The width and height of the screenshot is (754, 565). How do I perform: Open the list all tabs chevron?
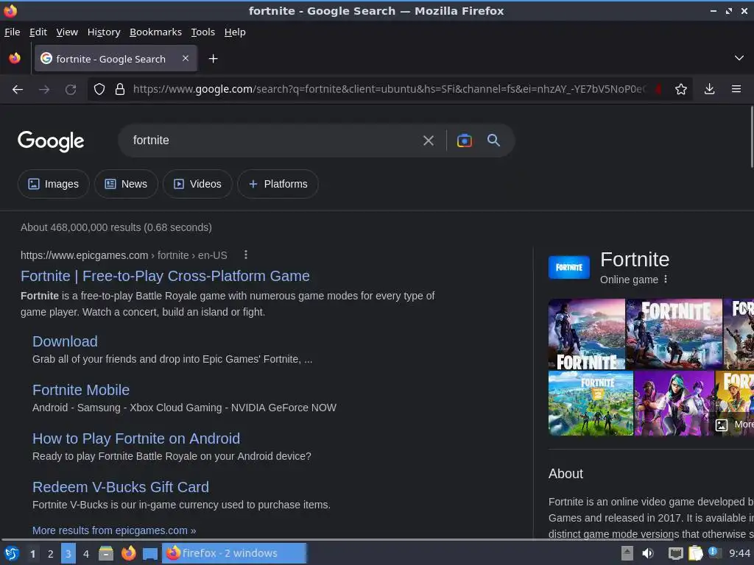[x=739, y=58]
